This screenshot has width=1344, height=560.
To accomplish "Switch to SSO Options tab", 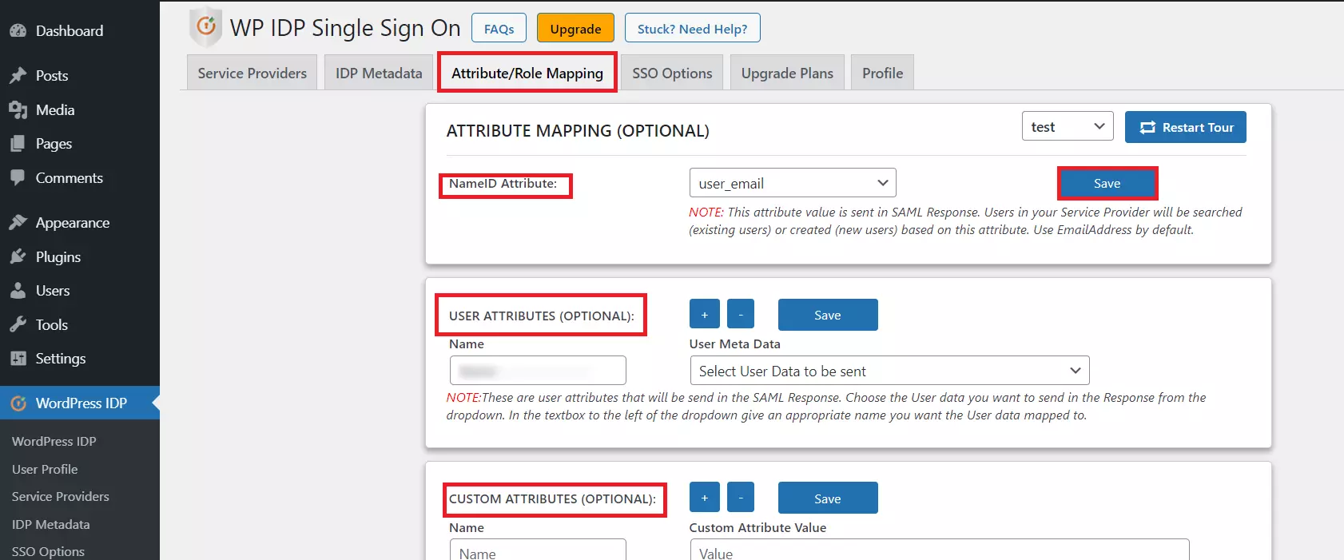I will (672, 73).
